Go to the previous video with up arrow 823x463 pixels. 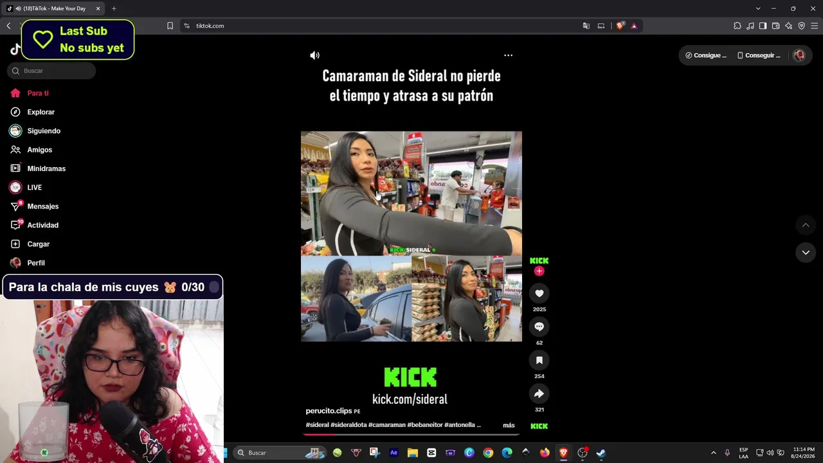pos(806,225)
